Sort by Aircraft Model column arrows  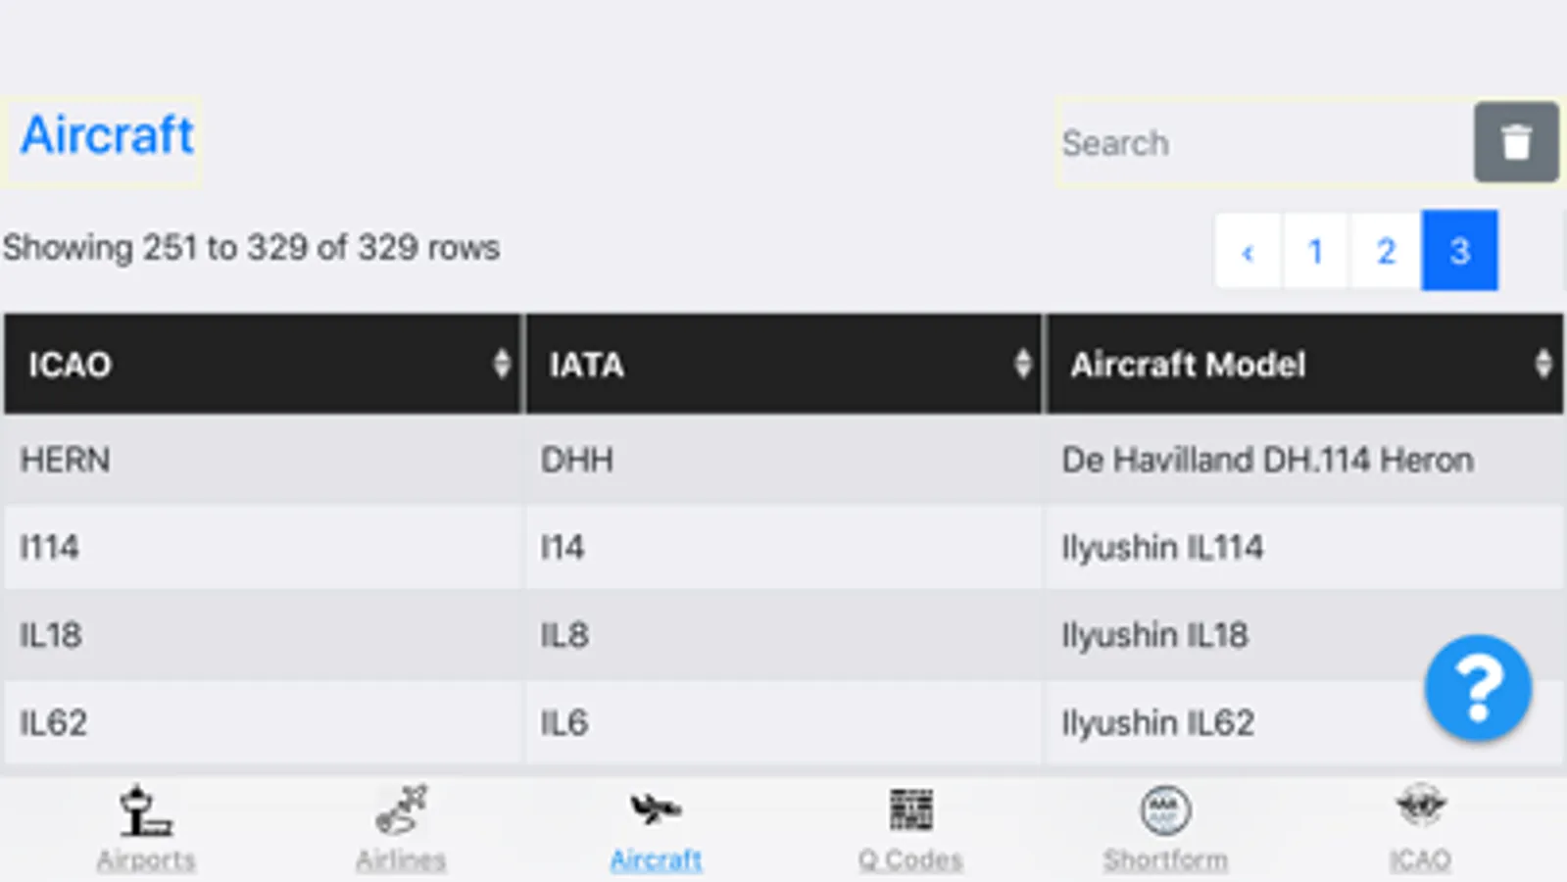click(1543, 364)
